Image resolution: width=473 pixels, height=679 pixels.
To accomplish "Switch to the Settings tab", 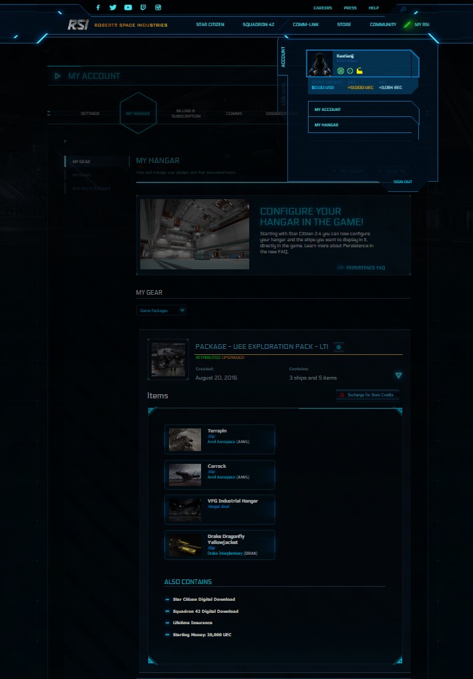I will pyautogui.click(x=90, y=114).
